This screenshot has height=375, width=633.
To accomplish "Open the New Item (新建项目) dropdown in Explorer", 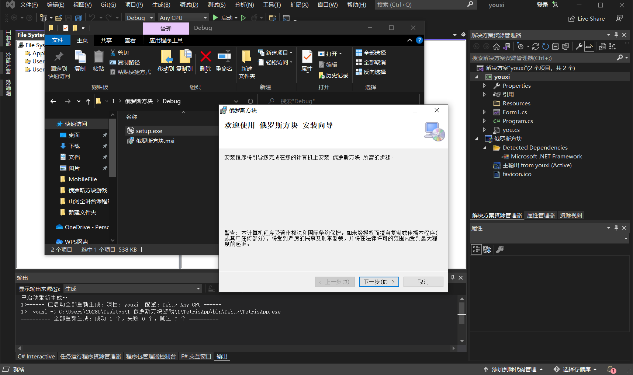I will (x=275, y=53).
